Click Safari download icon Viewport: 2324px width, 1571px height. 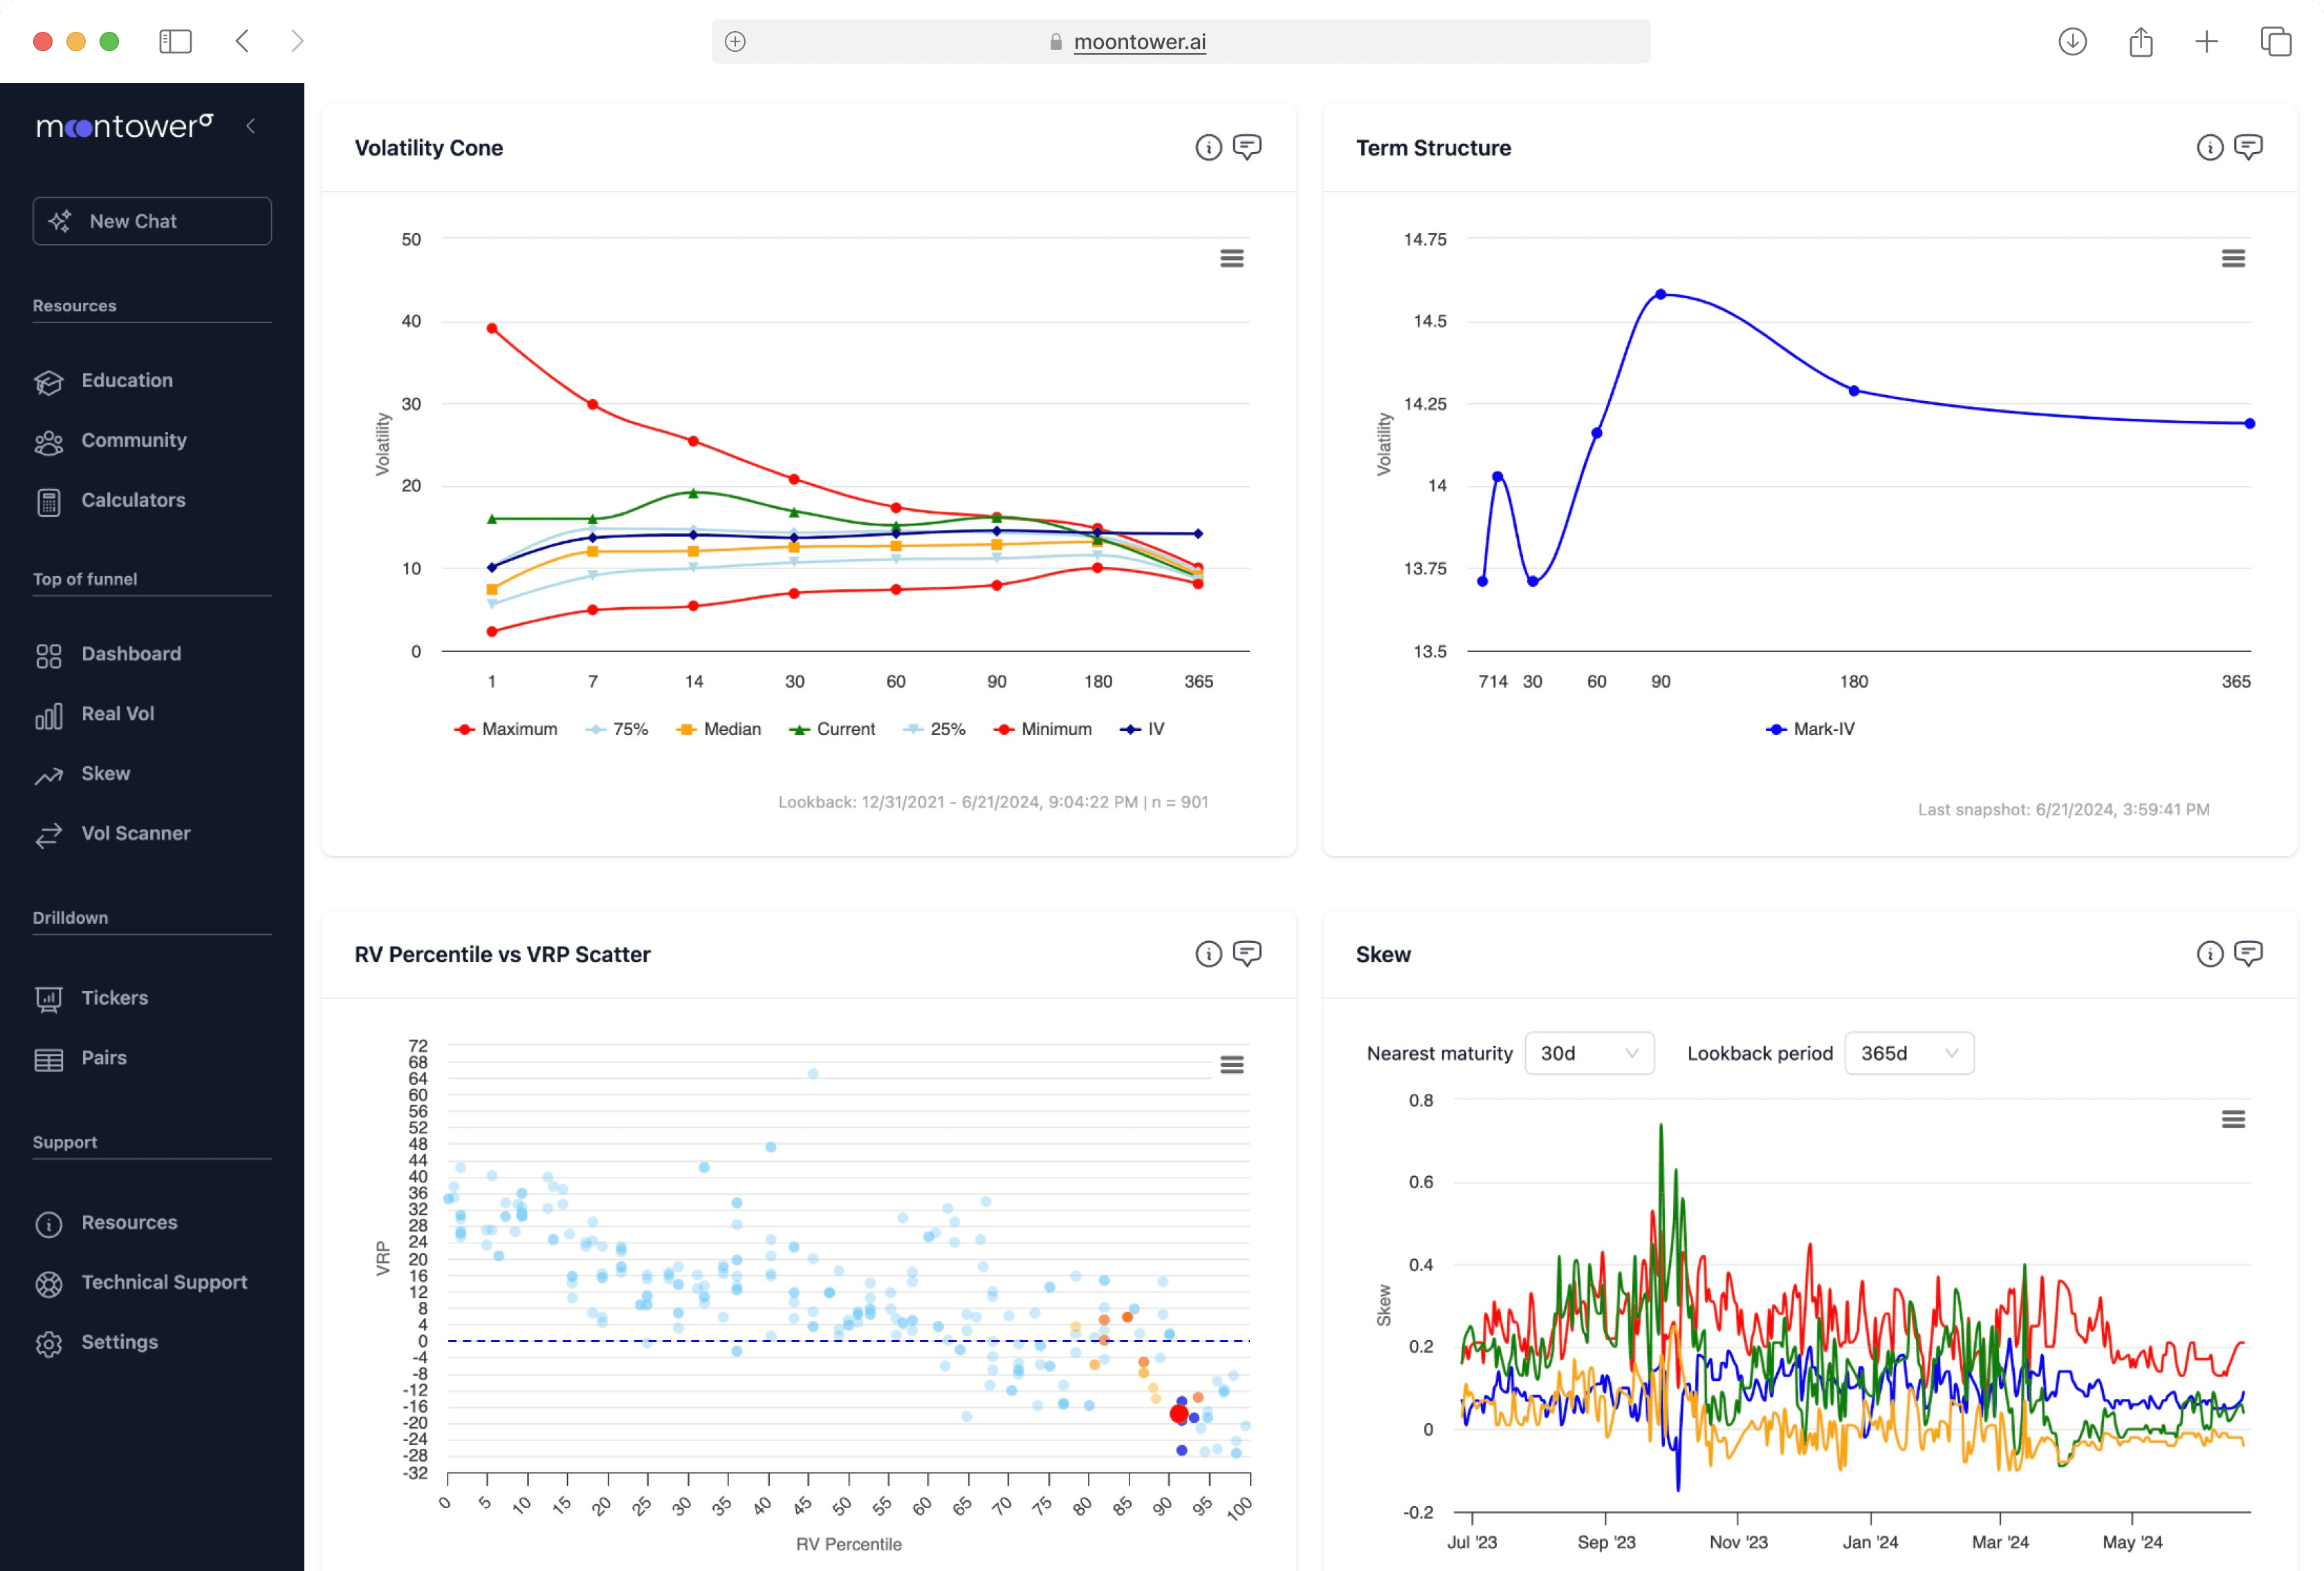2072,42
